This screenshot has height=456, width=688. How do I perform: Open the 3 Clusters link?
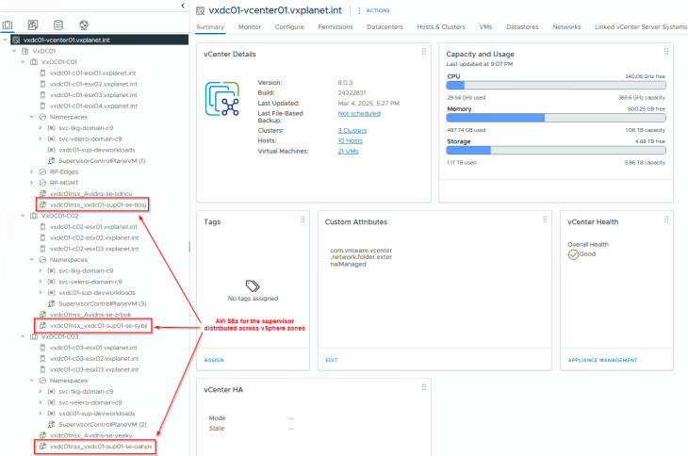pos(352,130)
